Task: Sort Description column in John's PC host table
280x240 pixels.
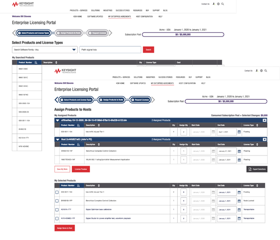Action: tap(99, 144)
